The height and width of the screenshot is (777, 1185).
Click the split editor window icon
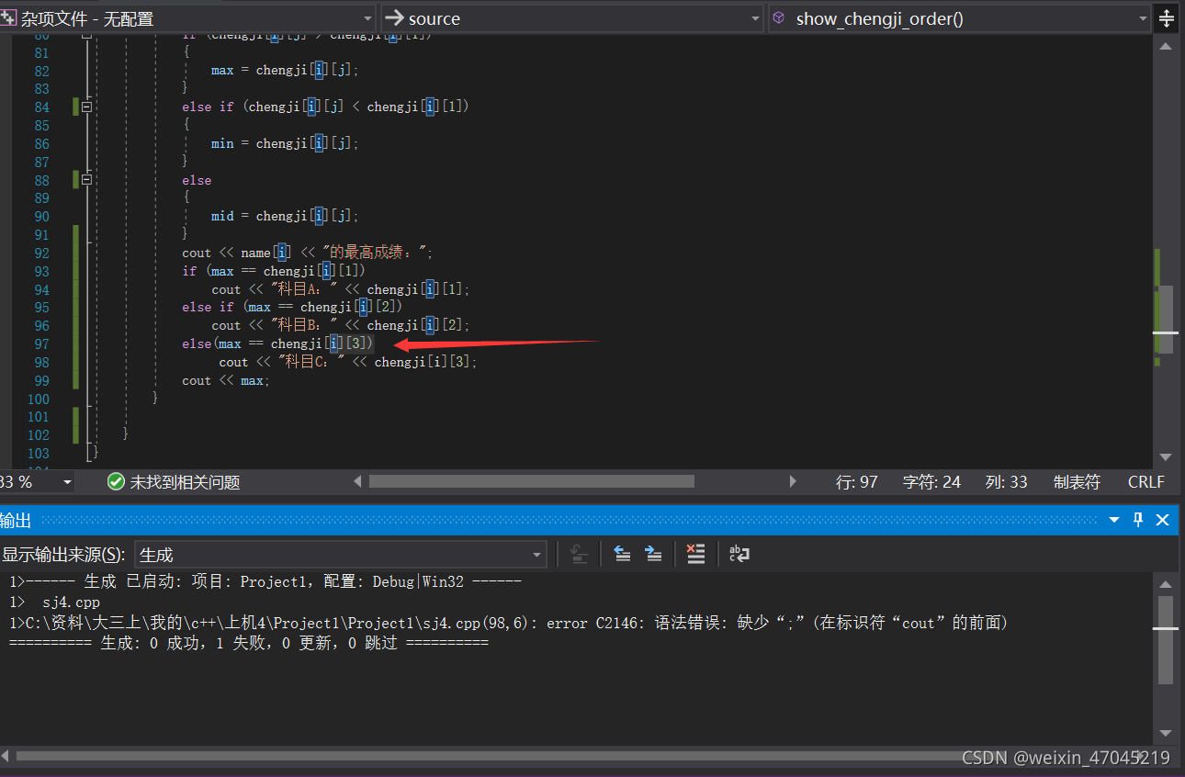point(1167,18)
